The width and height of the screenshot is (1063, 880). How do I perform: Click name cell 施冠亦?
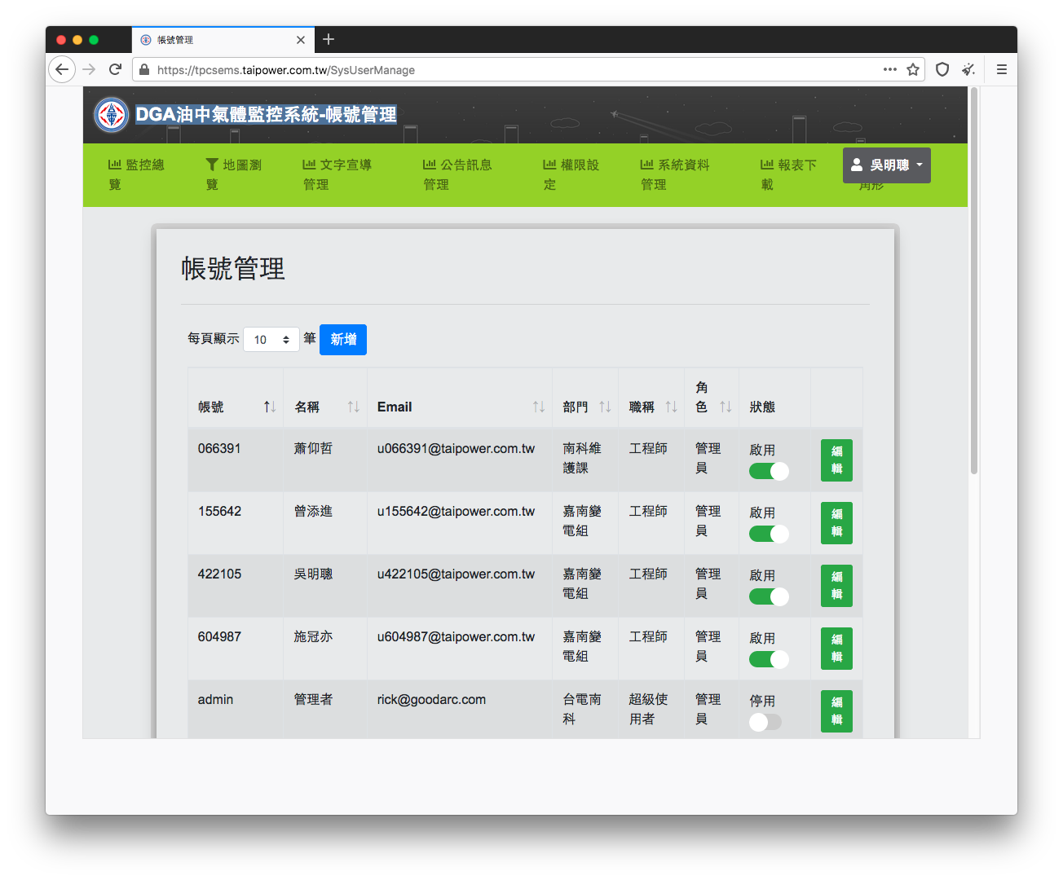(x=313, y=636)
